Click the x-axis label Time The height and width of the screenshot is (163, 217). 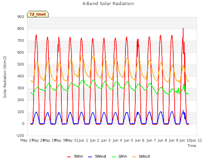[192, 146]
